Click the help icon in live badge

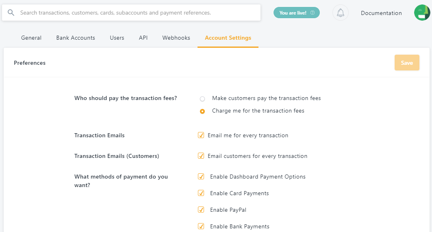(x=313, y=13)
